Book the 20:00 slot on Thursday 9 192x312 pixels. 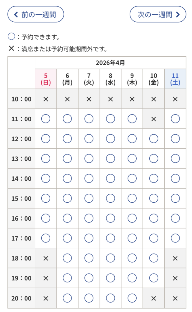(x=132, y=298)
